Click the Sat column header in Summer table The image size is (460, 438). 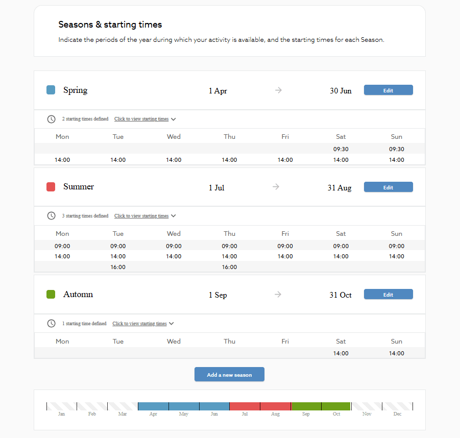click(341, 234)
